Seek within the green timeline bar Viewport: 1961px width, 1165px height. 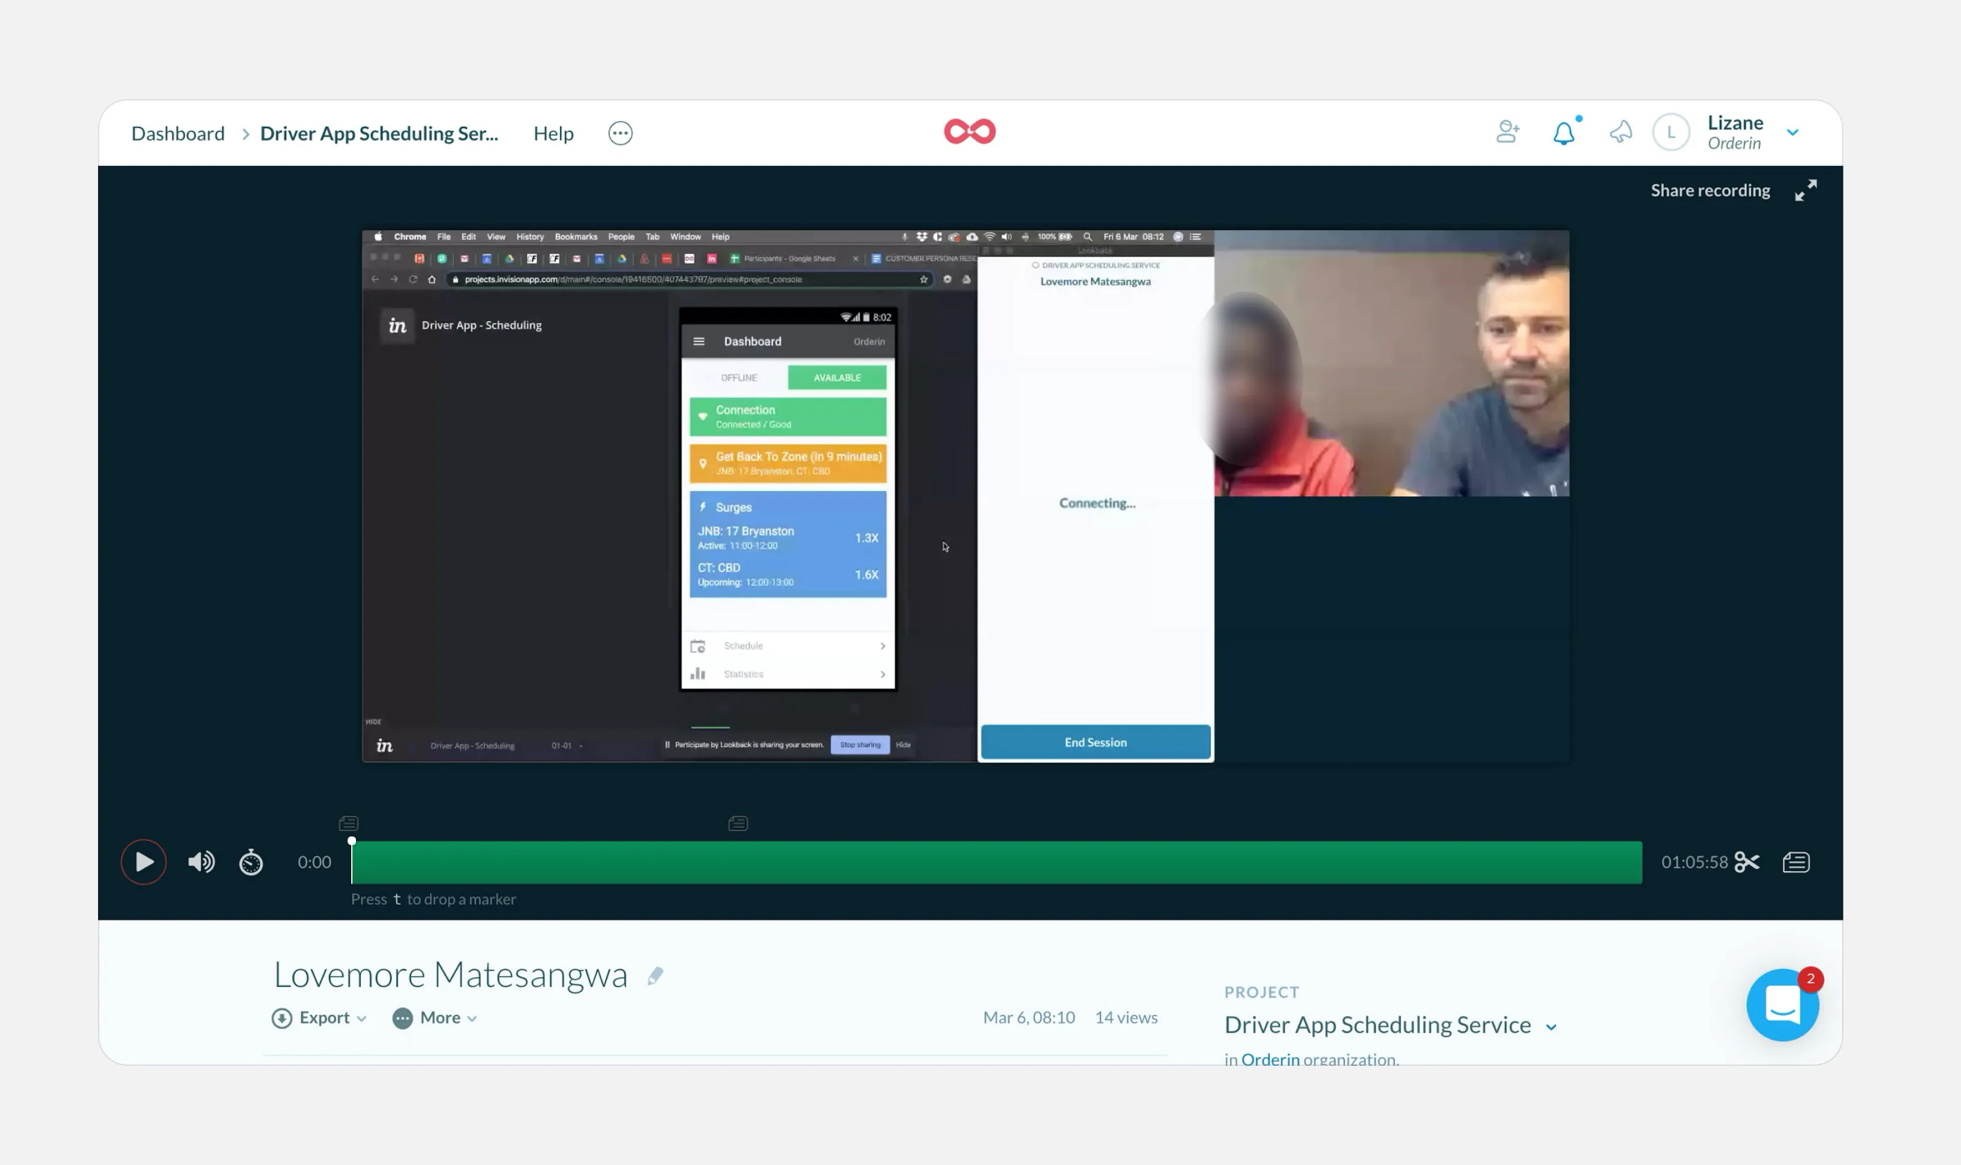(996, 862)
